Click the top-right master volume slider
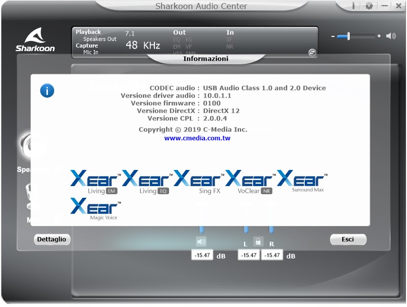 click(356, 36)
